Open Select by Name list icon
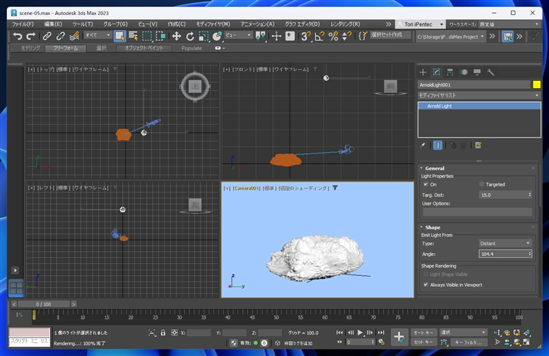549x356 pixels. 133,36
